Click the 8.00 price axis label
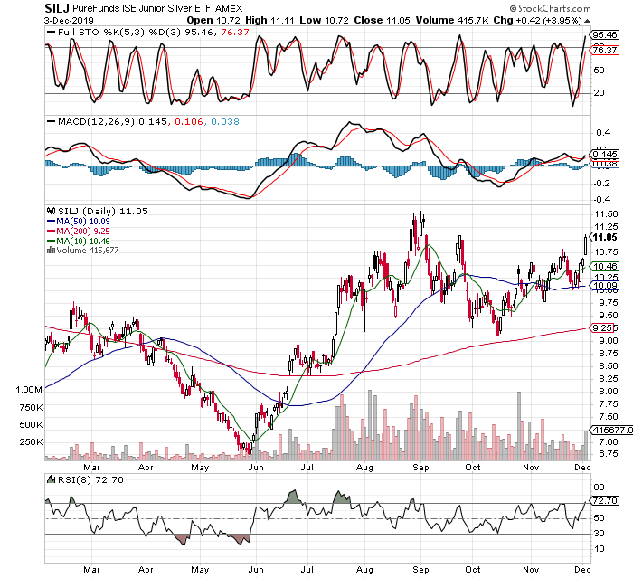This screenshot has height=578, width=633. pos(609,392)
